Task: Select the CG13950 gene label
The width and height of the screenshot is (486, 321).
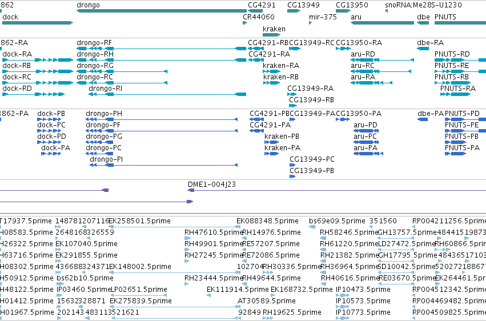Action: point(352,5)
